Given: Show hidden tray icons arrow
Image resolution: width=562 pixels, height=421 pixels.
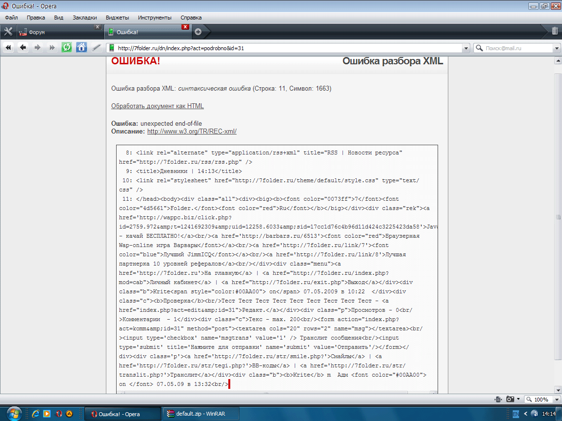Looking at the screenshot, I should coord(525,414).
